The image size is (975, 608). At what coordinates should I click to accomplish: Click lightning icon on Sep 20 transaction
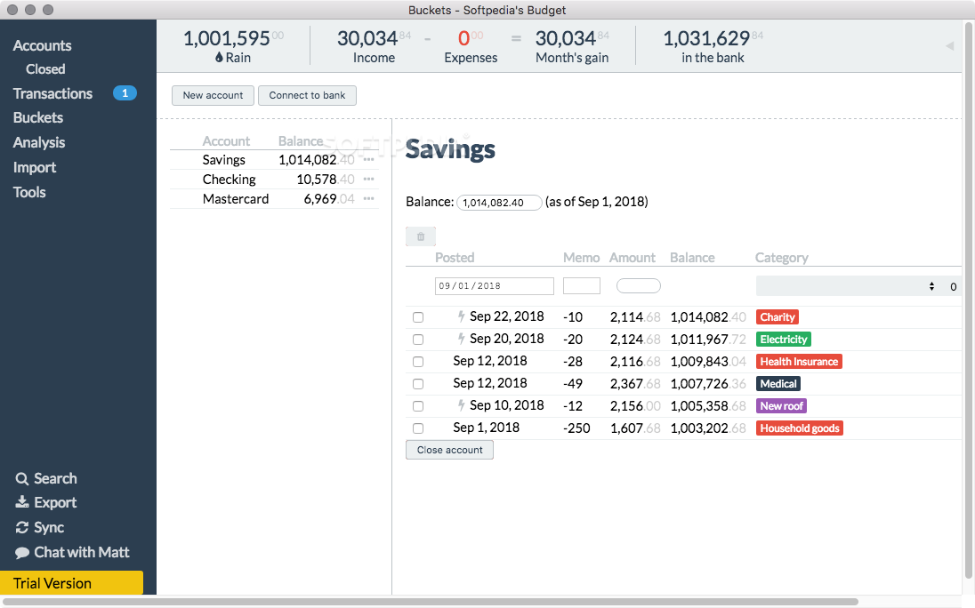[461, 339]
